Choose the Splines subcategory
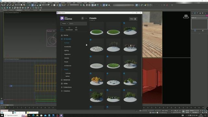 pos(68,76)
